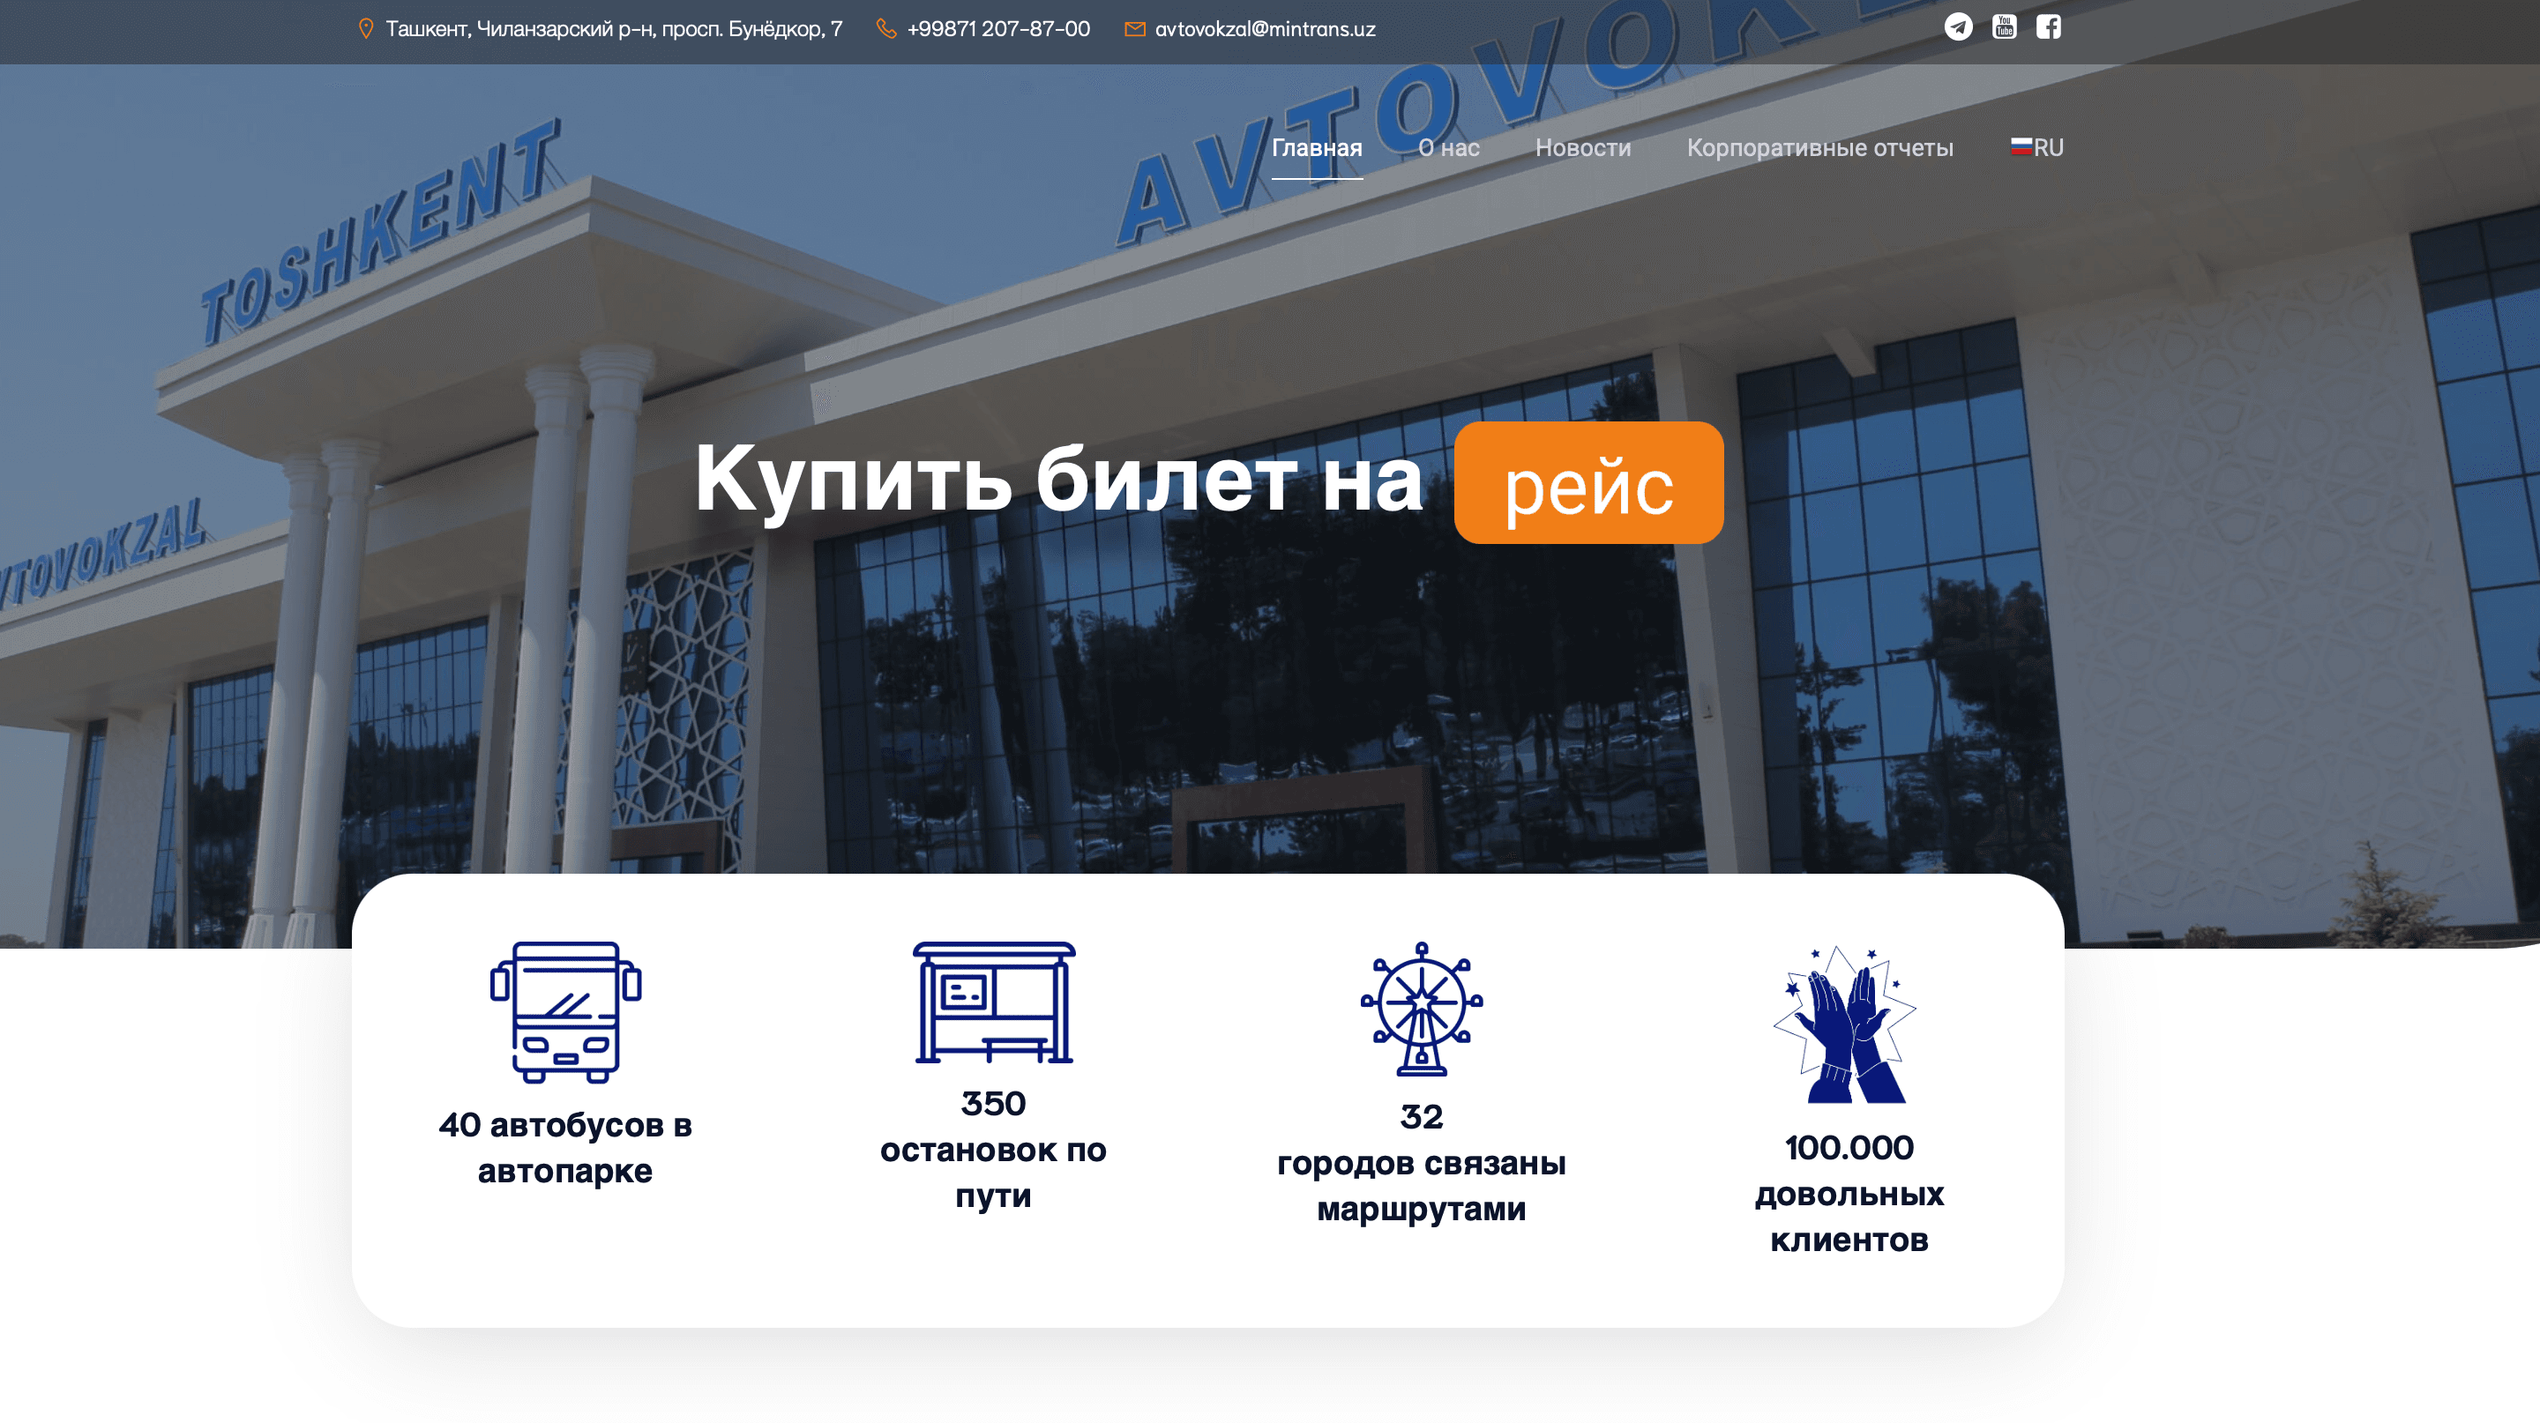Click the ferris wheel cities icon
Viewport: 2540px width, 1423px height.
click(1421, 1008)
